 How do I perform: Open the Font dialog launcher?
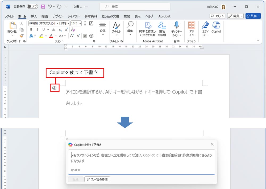coord(94,41)
